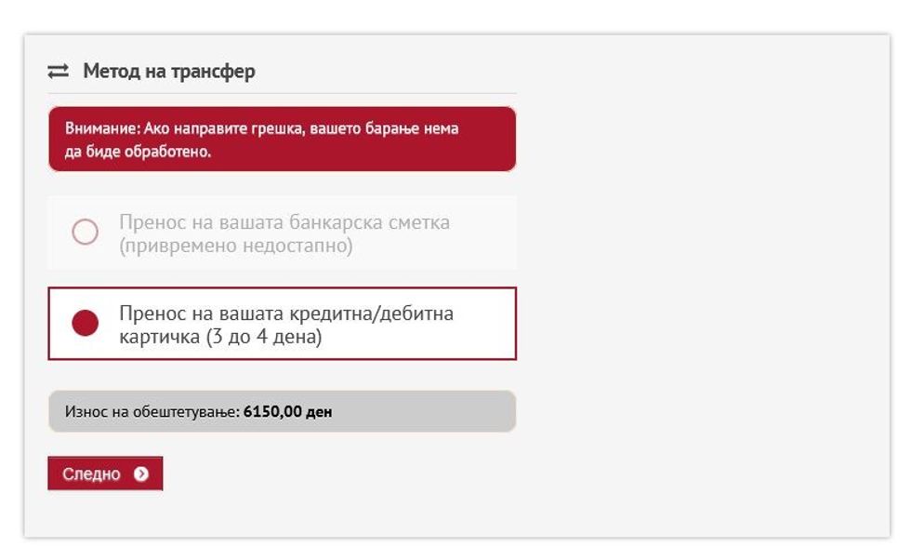Click the '(3 до 4 дена)' delivery text
Viewport: 911px width, 560px height.
(x=263, y=337)
